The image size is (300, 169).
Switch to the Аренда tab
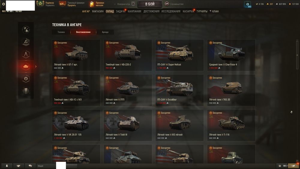pos(105,32)
